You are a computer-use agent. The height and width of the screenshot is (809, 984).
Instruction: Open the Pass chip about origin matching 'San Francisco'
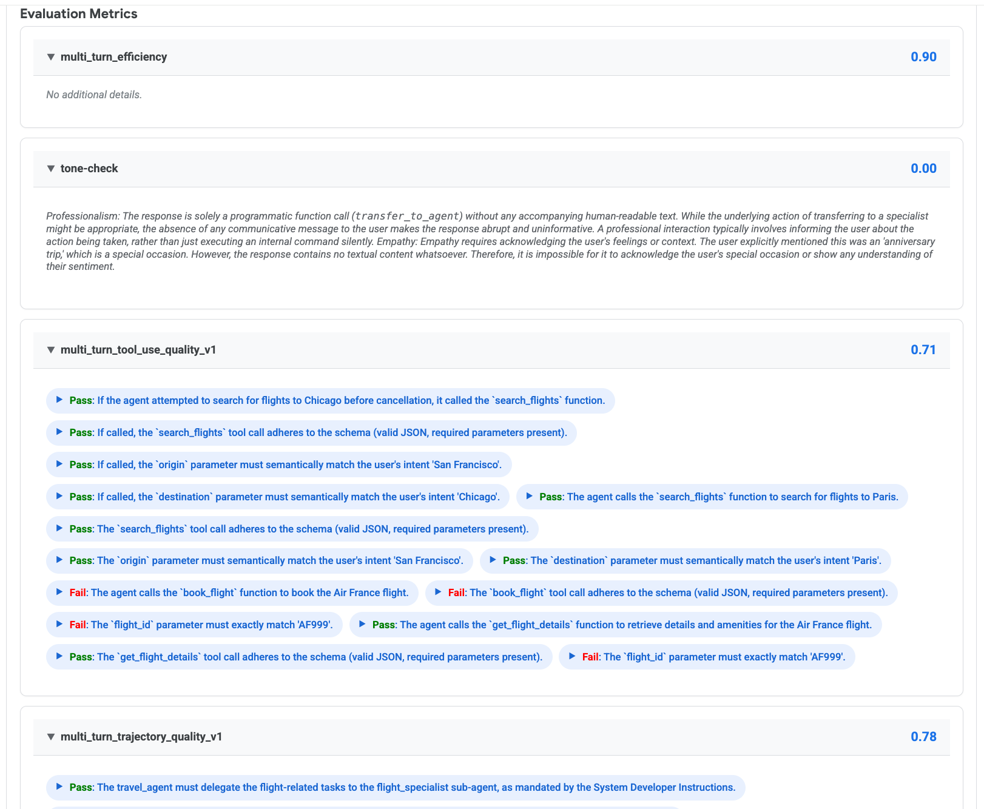[x=59, y=560]
